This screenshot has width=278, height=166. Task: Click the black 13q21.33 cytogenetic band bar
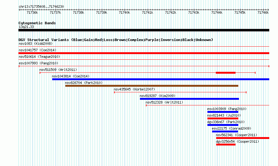pyautogui.click(x=144, y=30)
